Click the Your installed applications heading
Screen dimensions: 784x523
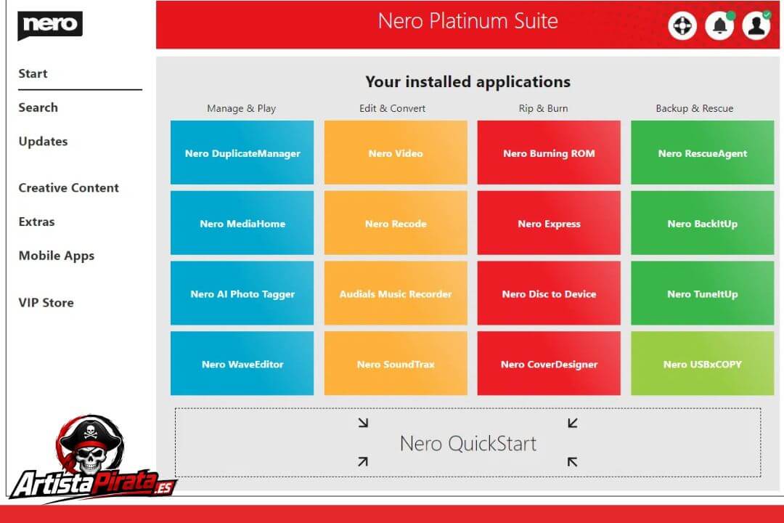tap(468, 81)
